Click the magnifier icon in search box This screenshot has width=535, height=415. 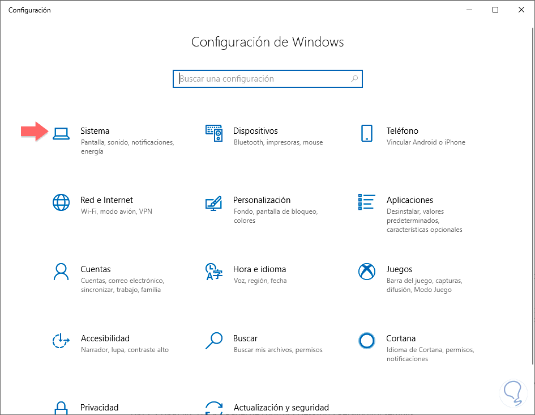coord(354,79)
